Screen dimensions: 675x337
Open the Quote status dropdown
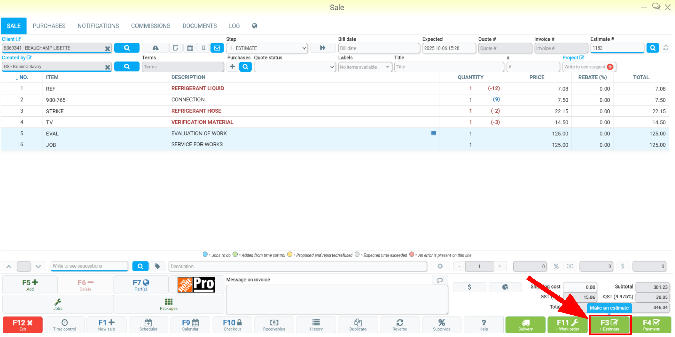(295, 67)
